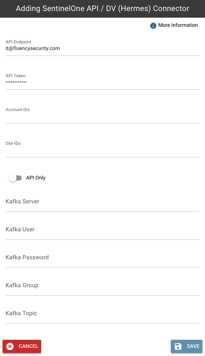This screenshot has width=205, height=356.
Task: Select the API Endpoint field
Action: (x=102, y=48)
